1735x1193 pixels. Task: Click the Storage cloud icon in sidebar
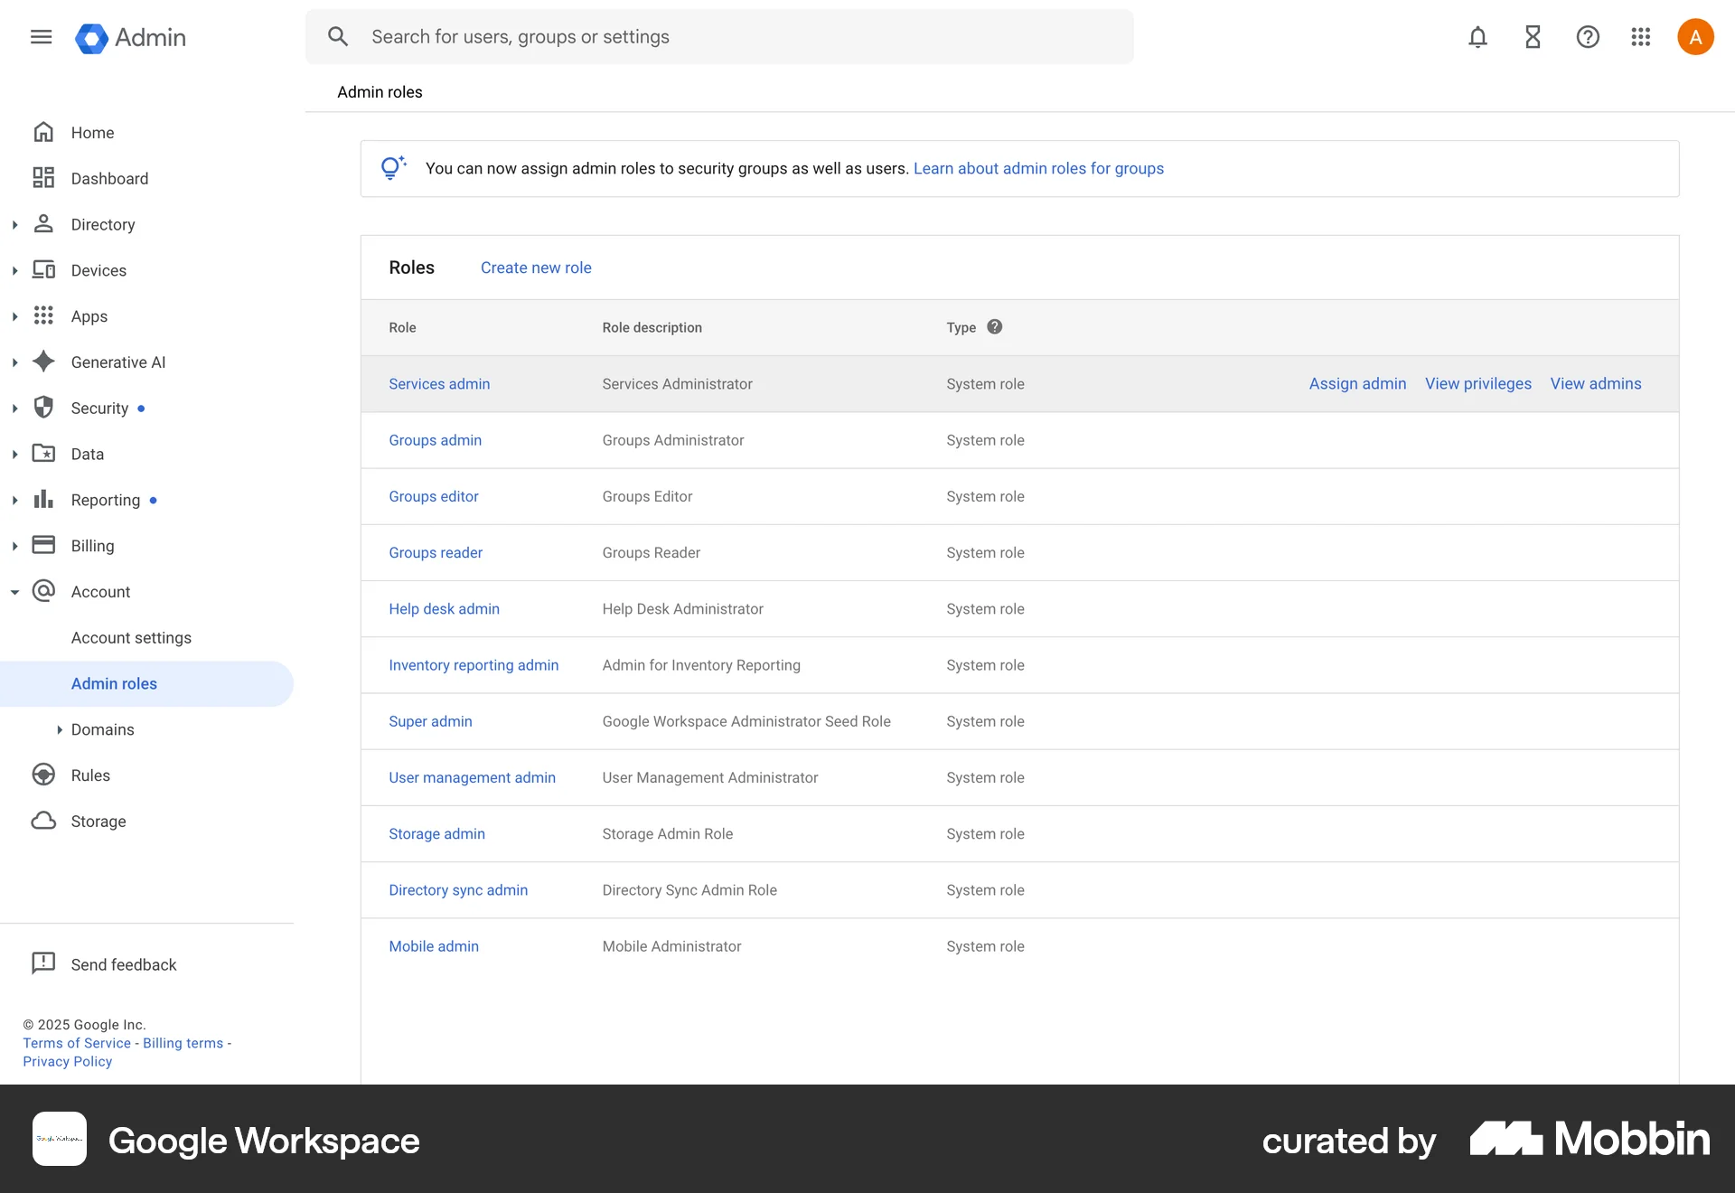click(x=43, y=821)
